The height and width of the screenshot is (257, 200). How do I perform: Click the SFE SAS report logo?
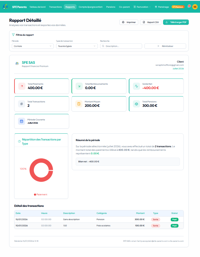pyautogui.click(x=17, y=63)
